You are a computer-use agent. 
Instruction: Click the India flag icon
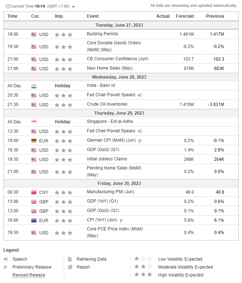coord(34,86)
